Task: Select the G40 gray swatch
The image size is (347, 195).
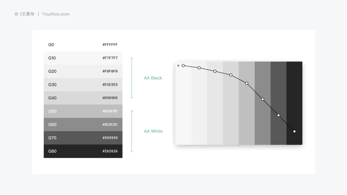Action: click(83, 98)
